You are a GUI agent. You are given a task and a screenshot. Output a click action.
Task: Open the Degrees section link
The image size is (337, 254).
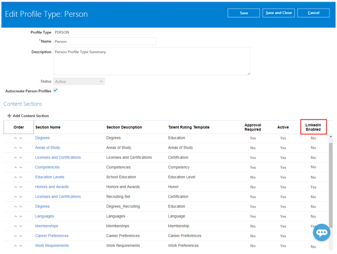click(42, 138)
